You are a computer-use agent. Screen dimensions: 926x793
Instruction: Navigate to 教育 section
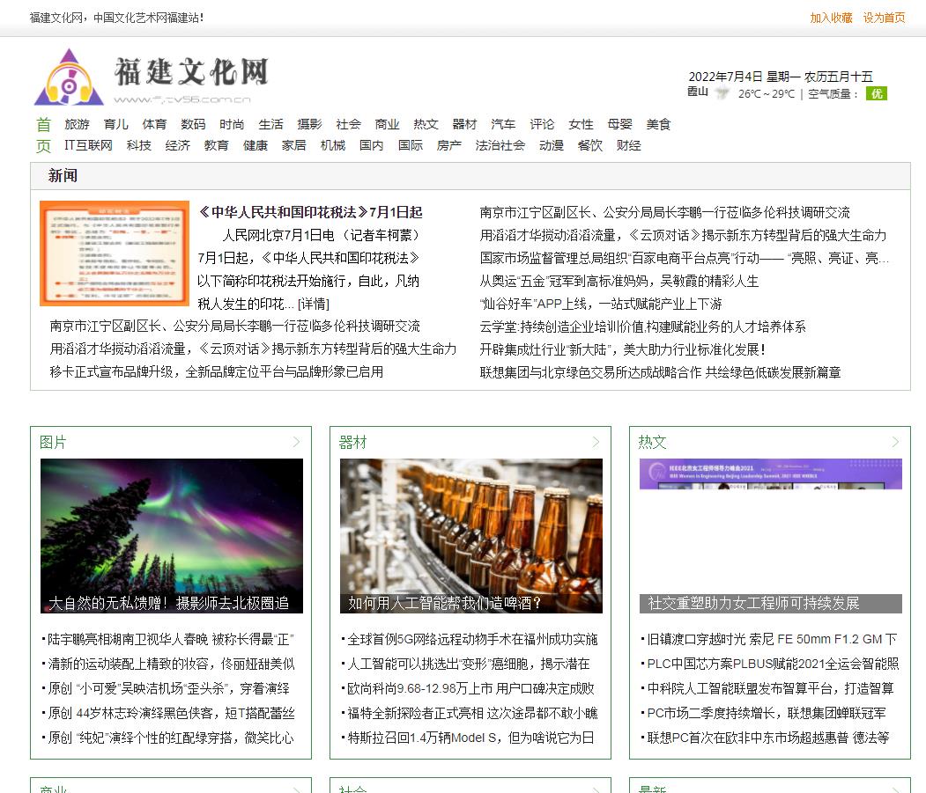pyautogui.click(x=216, y=145)
